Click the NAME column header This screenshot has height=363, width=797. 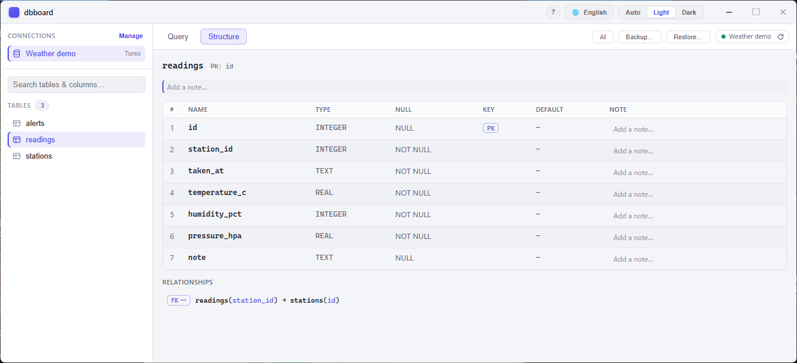(197, 109)
